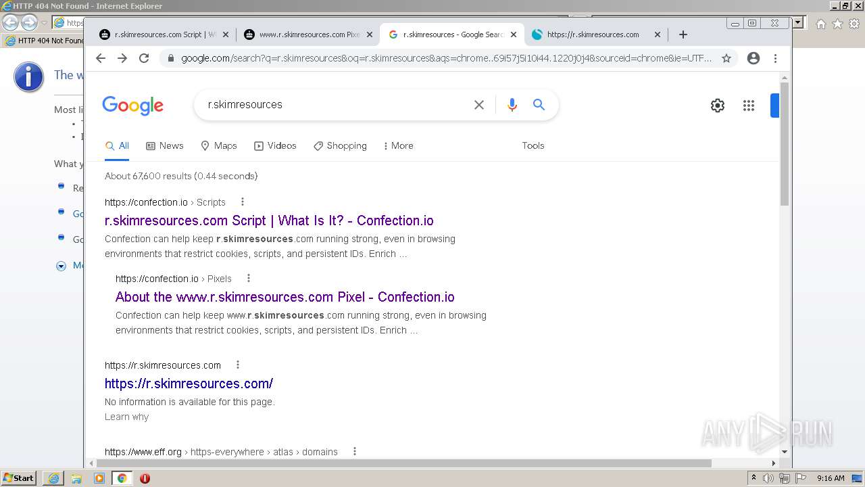
Task: Open the Chrome profile avatar
Action: pyautogui.click(x=753, y=58)
